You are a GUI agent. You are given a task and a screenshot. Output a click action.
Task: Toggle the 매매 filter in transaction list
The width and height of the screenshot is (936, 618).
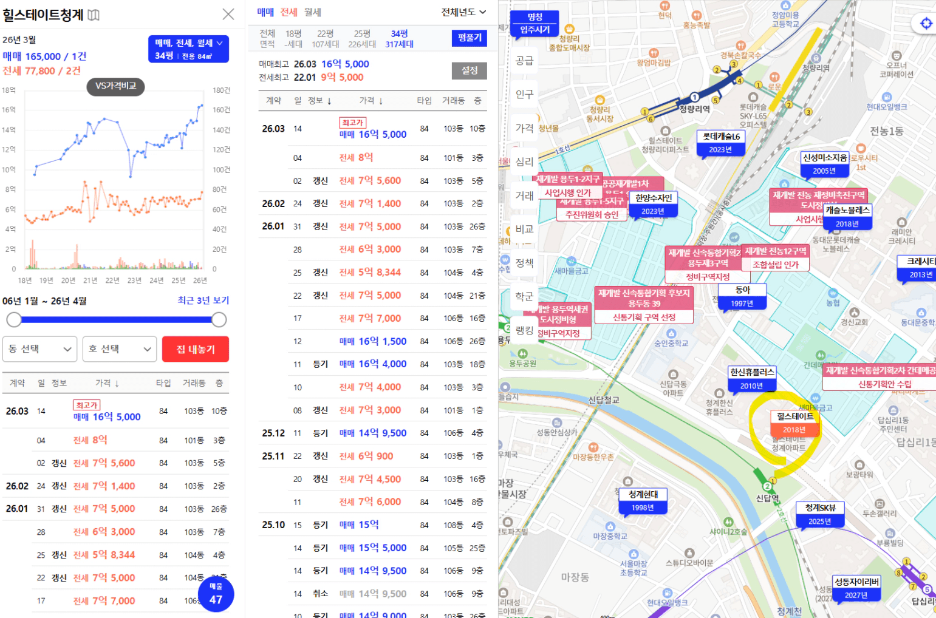(265, 12)
